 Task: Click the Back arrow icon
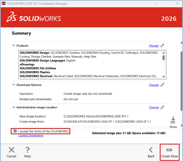pyautogui.click(x=151, y=150)
